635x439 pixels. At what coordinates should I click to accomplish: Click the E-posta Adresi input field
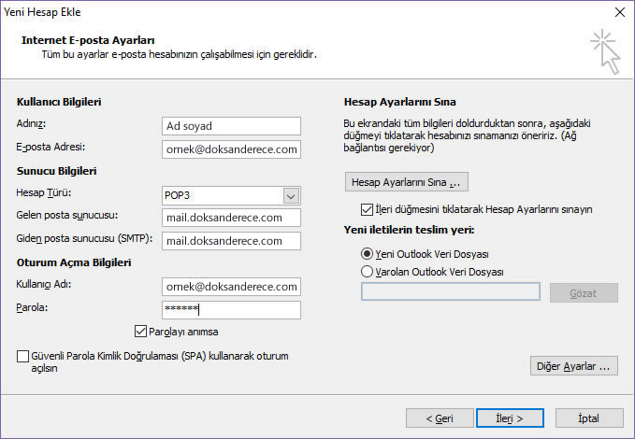click(x=231, y=149)
